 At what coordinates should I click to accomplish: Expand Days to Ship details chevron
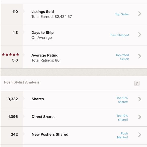point(140,34)
